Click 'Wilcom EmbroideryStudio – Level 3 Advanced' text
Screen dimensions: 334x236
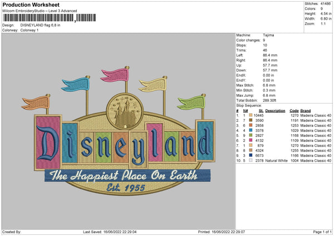(x=40, y=11)
